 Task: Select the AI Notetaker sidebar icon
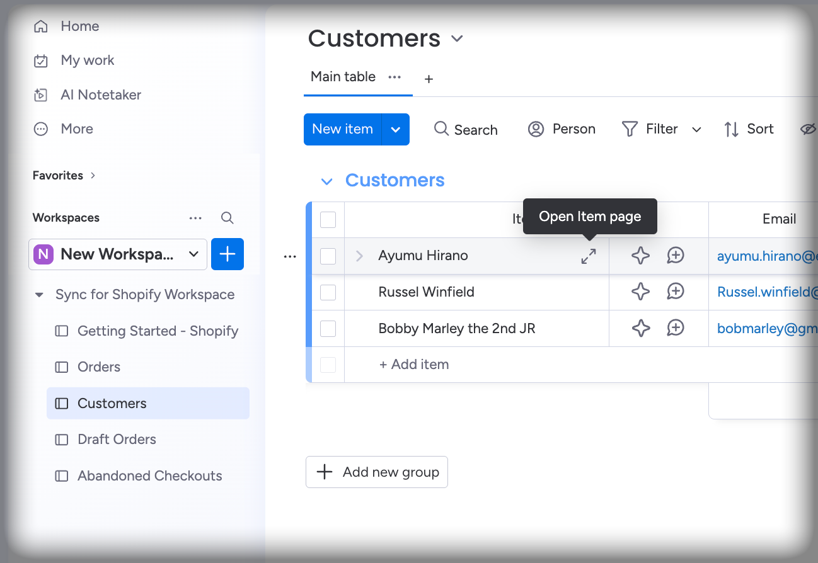pyautogui.click(x=40, y=94)
